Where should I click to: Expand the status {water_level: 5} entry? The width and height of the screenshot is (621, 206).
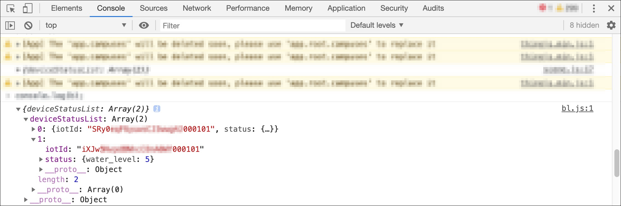41,159
